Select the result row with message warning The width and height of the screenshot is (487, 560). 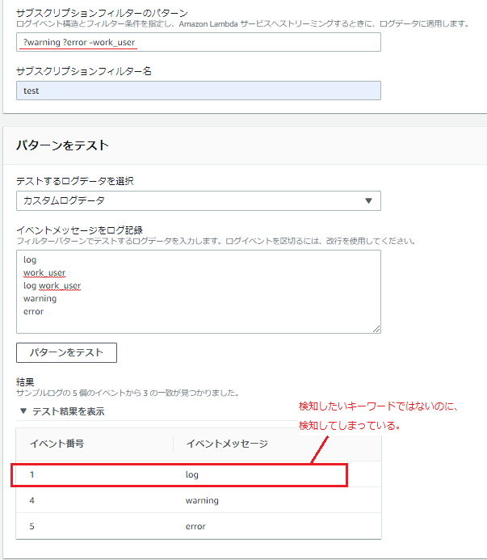pos(199,500)
